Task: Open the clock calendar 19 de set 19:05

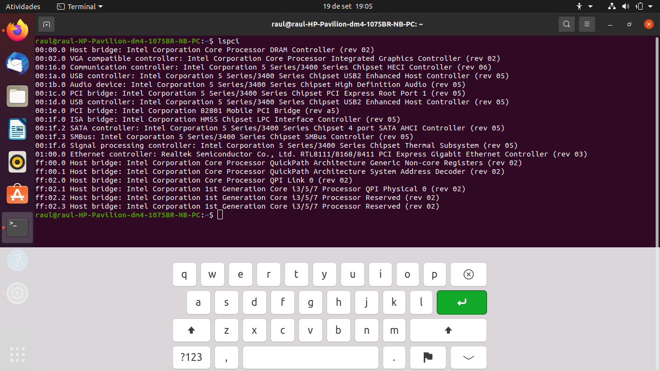Action: [x=348, y=6]
